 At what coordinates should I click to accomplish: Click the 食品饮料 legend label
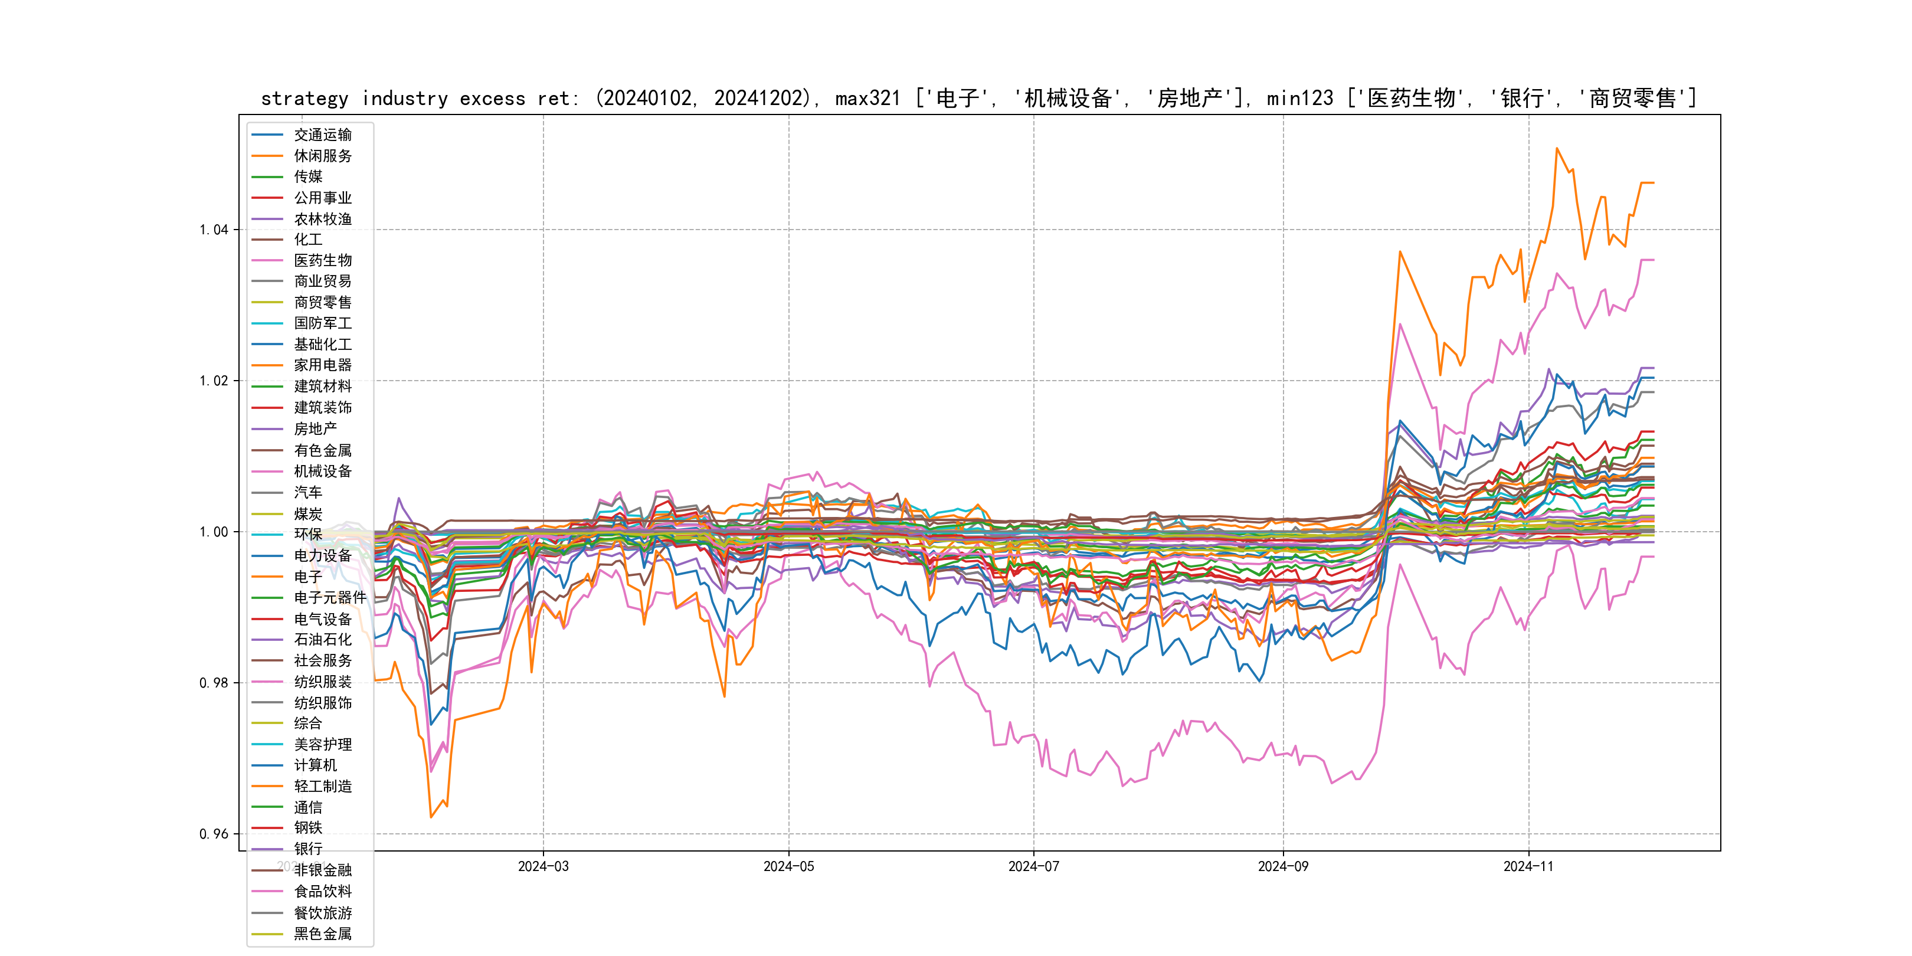click(322, 892)
